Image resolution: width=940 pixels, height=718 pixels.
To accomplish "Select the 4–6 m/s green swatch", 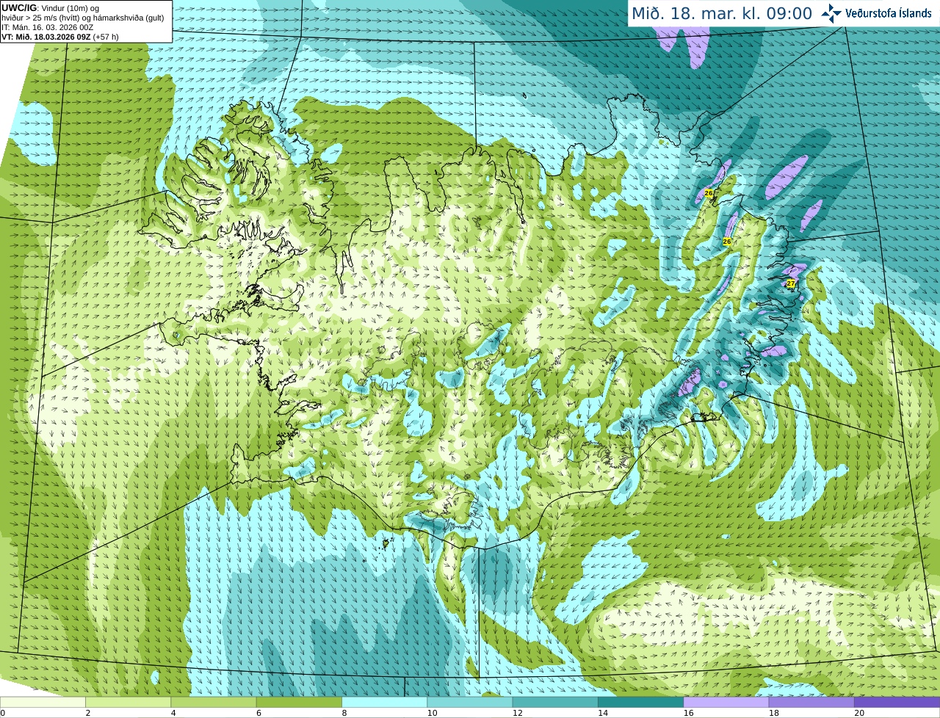I will coord(214,702).
